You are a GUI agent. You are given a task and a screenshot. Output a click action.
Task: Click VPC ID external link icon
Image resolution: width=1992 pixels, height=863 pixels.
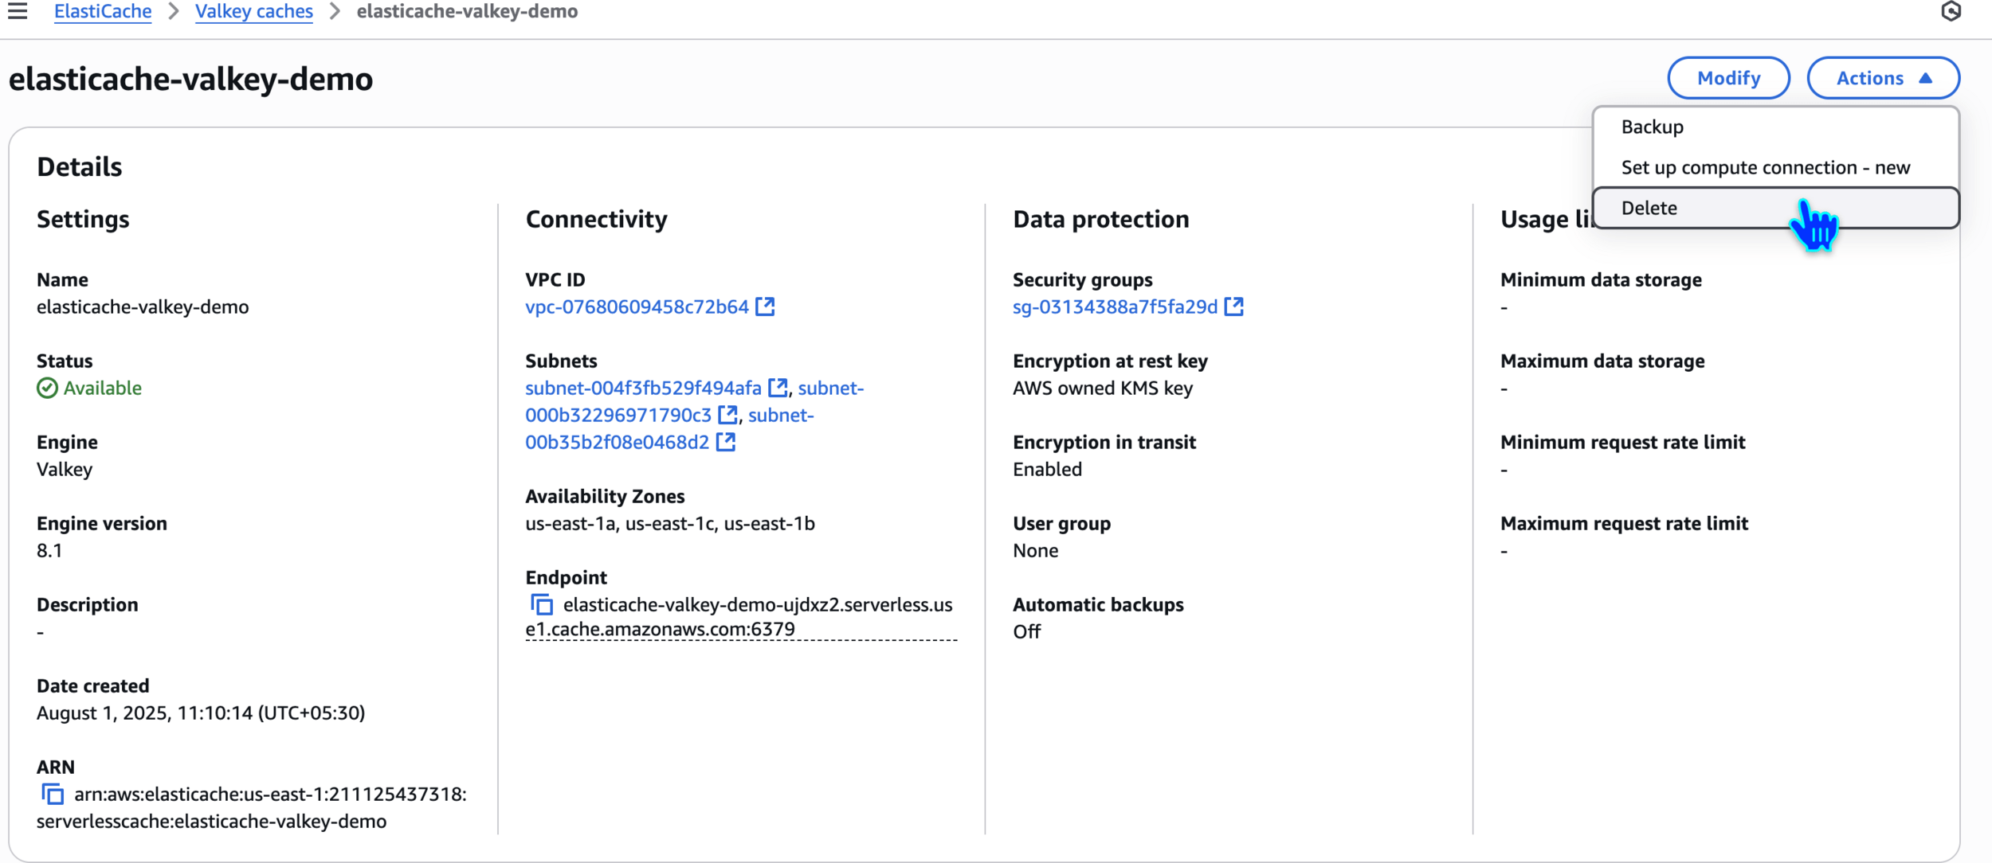coord(765,307)
